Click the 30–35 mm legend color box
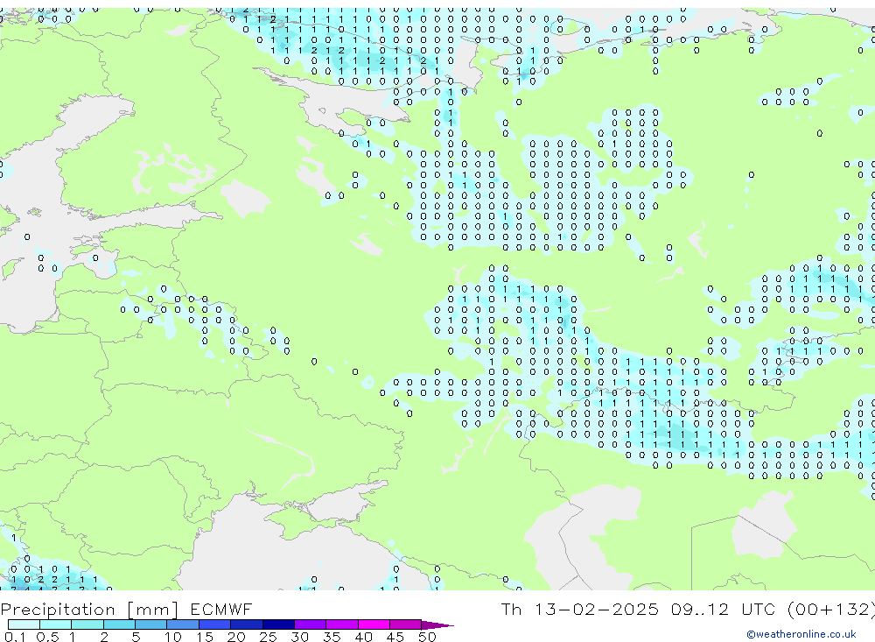The width and height of the screenshot is (875, 642). [x=310, y=624]
